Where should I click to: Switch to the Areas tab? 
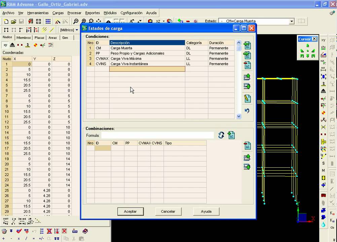click(x=53, y=38)
